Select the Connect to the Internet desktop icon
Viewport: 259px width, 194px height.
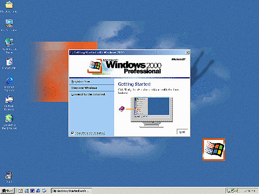pos(9,122)
